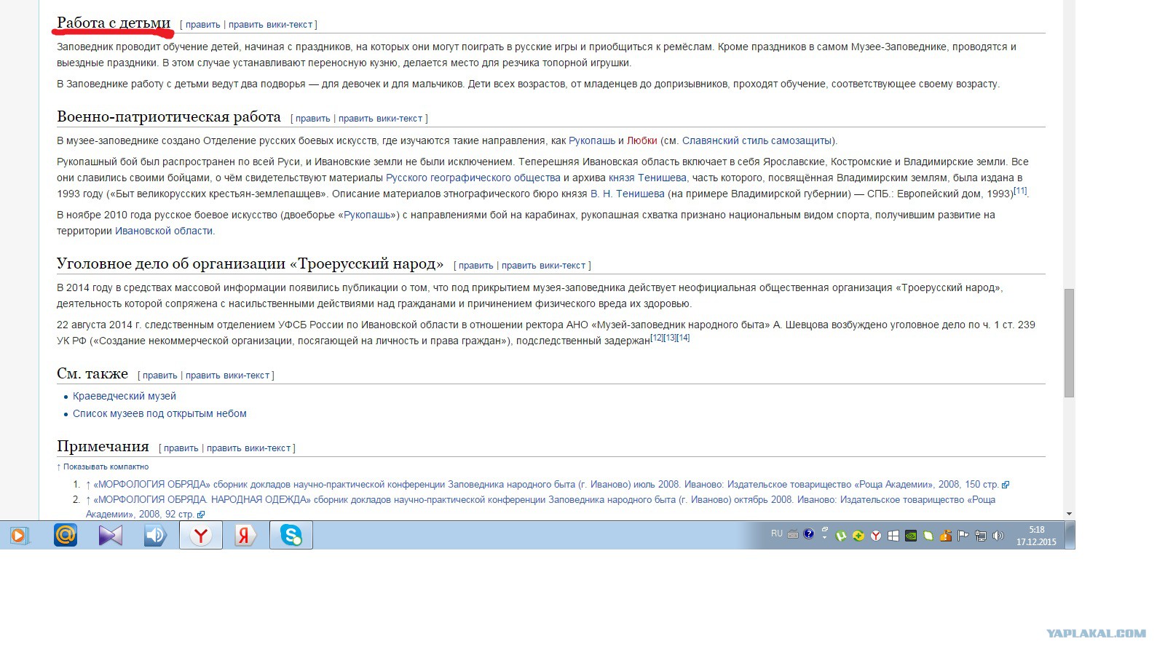
Task: Click the system volume speaker tray icon
Action: click(x=998, y=536)
